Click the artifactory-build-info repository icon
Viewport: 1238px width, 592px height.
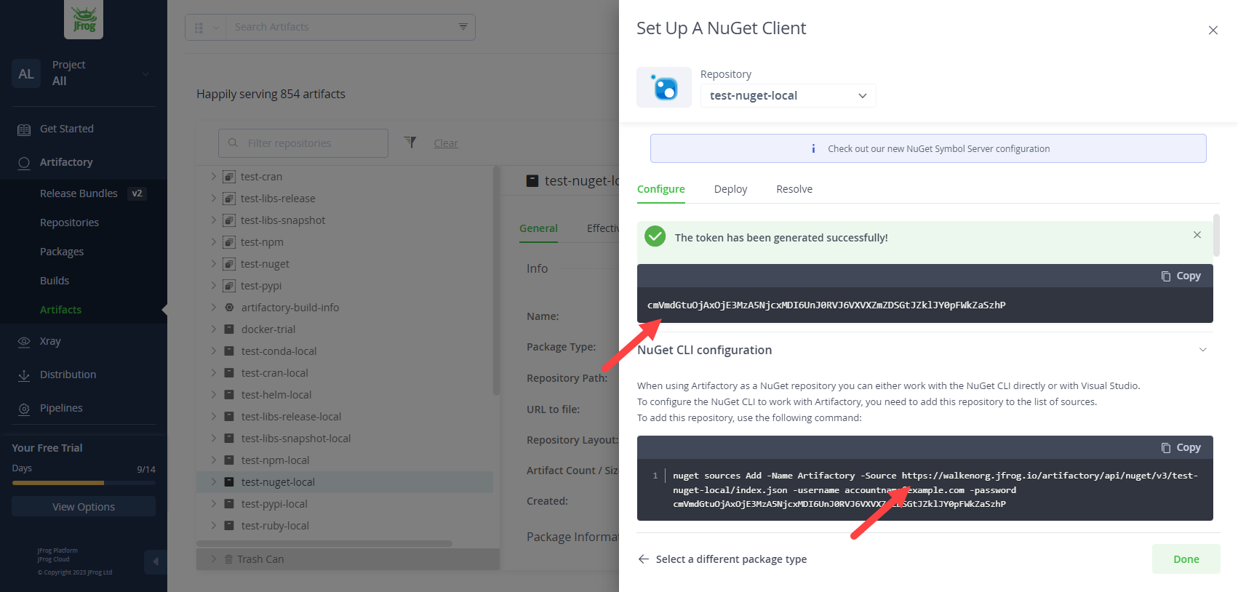[x=229, y=308]
